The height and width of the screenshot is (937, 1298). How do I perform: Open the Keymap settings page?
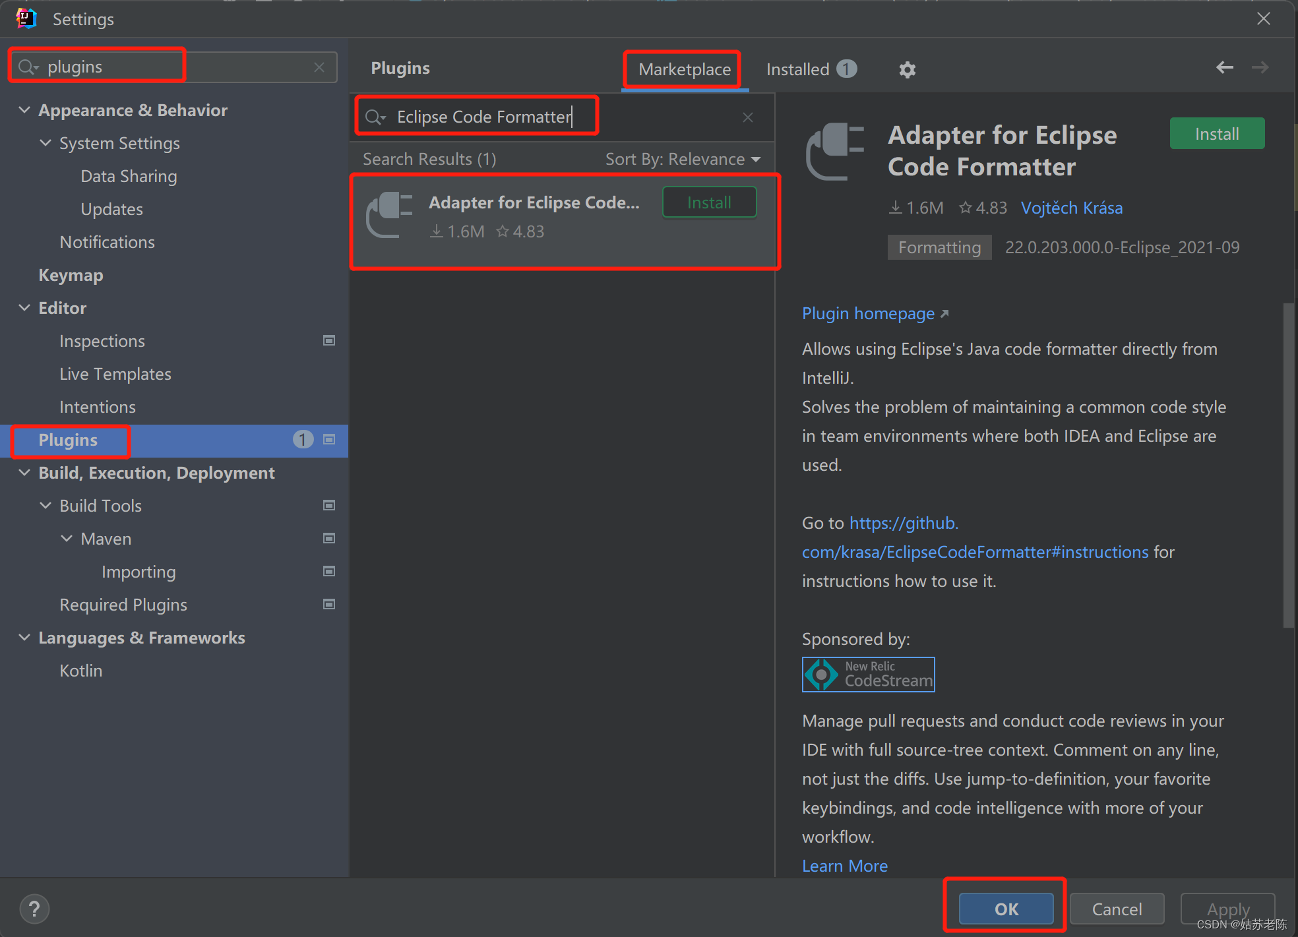[x=71, y=275]
